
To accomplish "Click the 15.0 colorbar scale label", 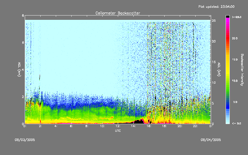I will [235, 60].
